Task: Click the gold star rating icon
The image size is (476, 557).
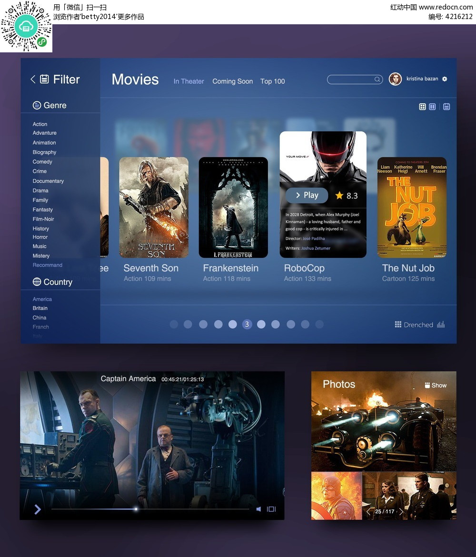Action: [x=339, y=195]
